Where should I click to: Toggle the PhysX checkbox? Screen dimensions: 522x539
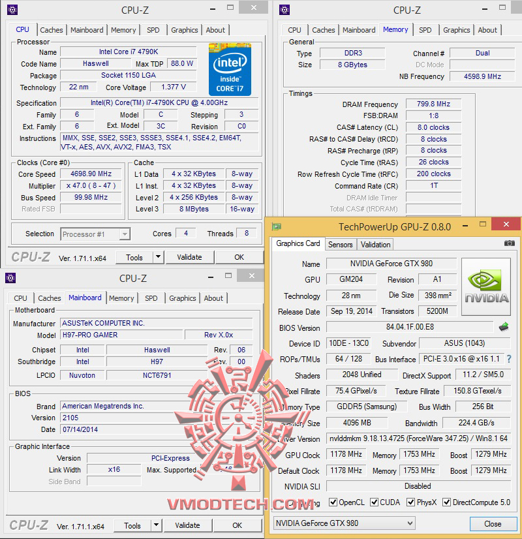[x=410, y=502]
